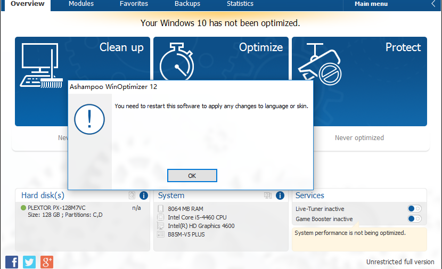Click OK in the restart notice dialog

[192, 176]
